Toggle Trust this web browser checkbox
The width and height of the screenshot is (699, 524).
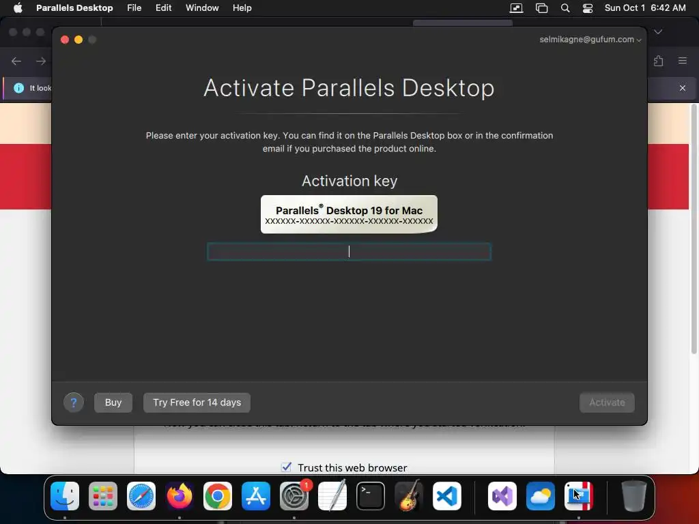pyautogui.click(x=286, y=467)
